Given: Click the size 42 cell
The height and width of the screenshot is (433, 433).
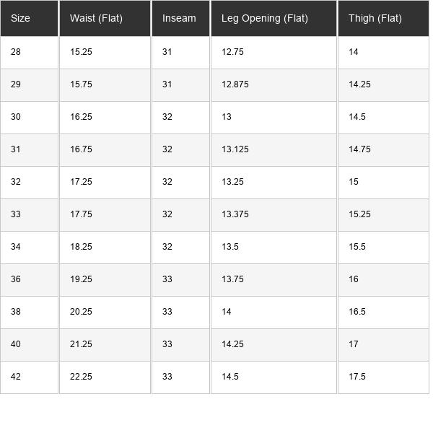Looking at the screenshot, I should click(16, 377).
